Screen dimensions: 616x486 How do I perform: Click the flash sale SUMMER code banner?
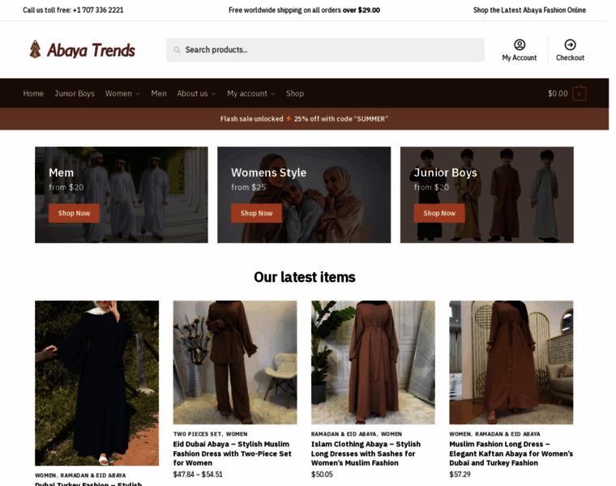pos(305,119)
